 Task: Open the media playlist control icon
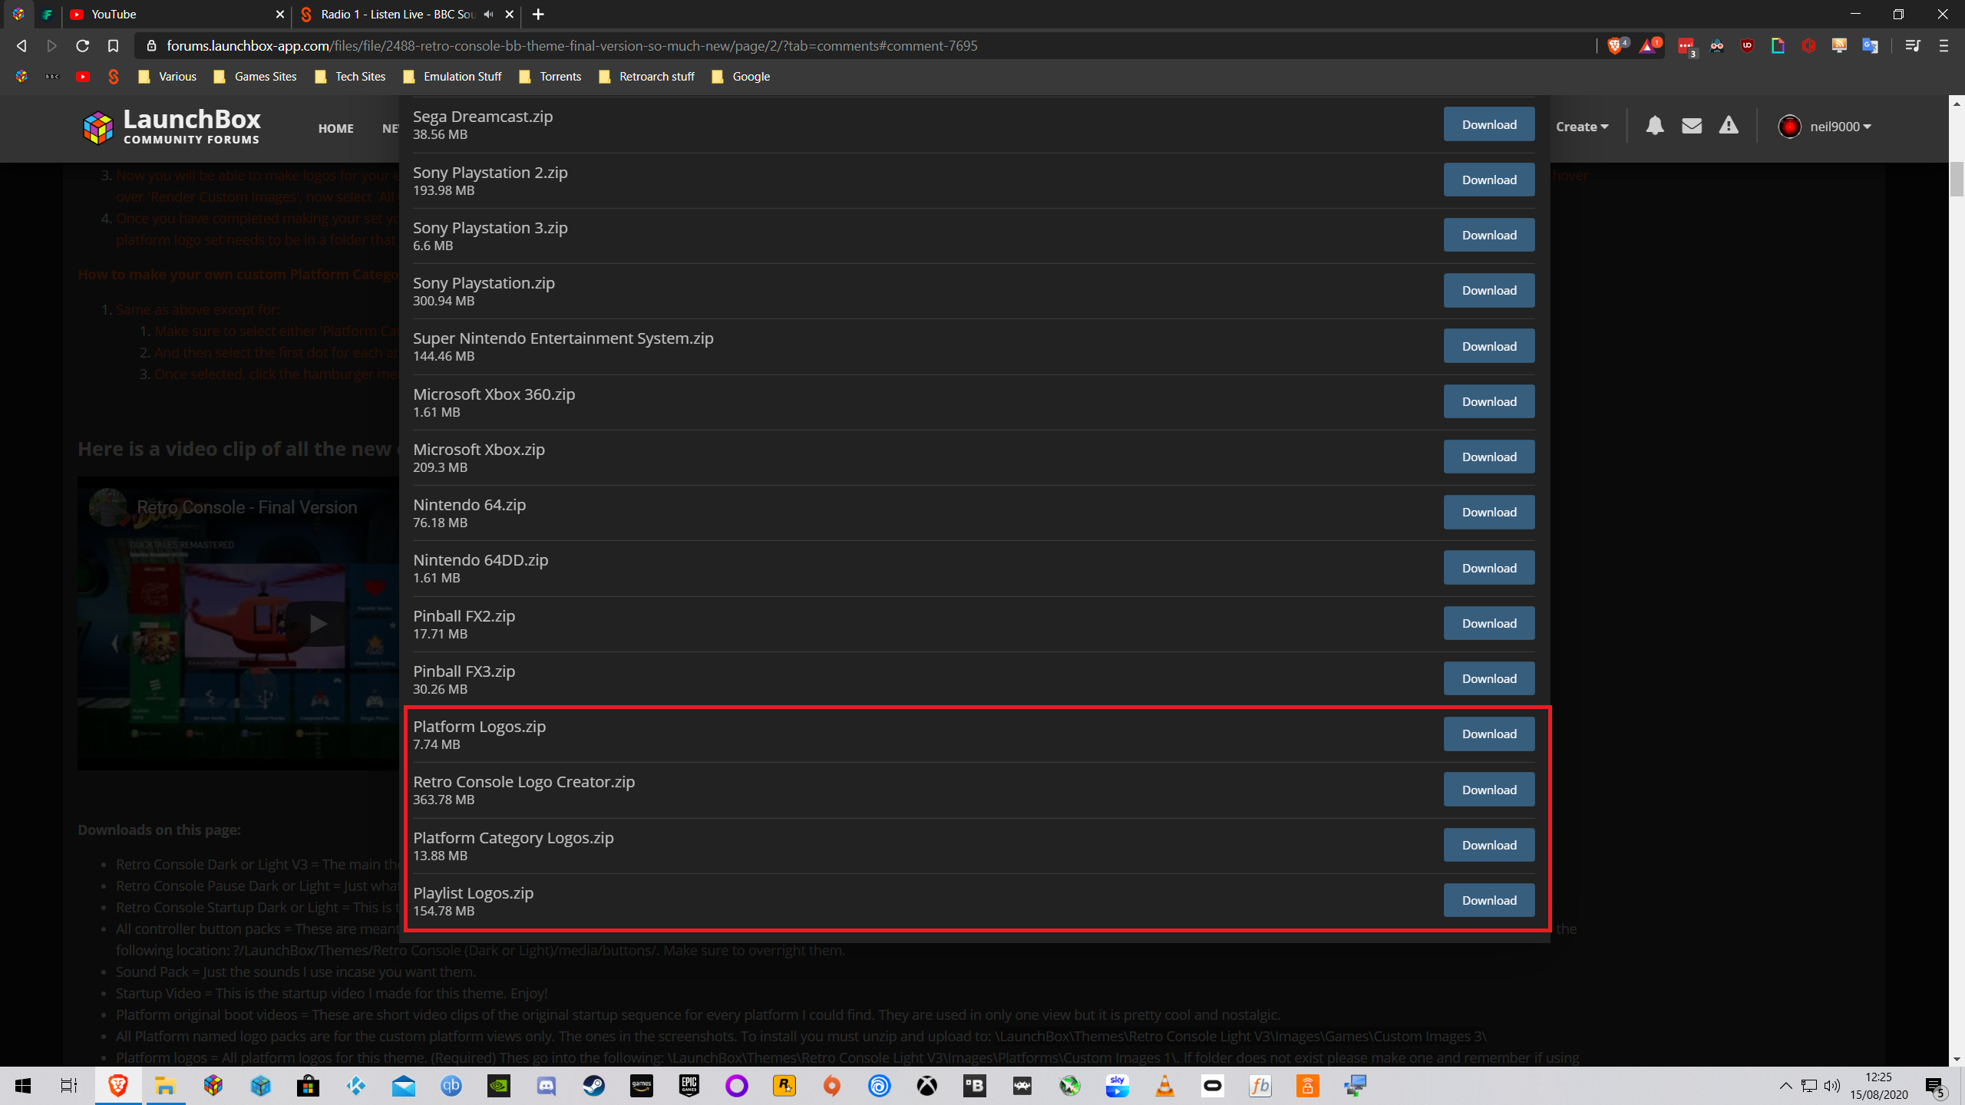coord(1913,46)
